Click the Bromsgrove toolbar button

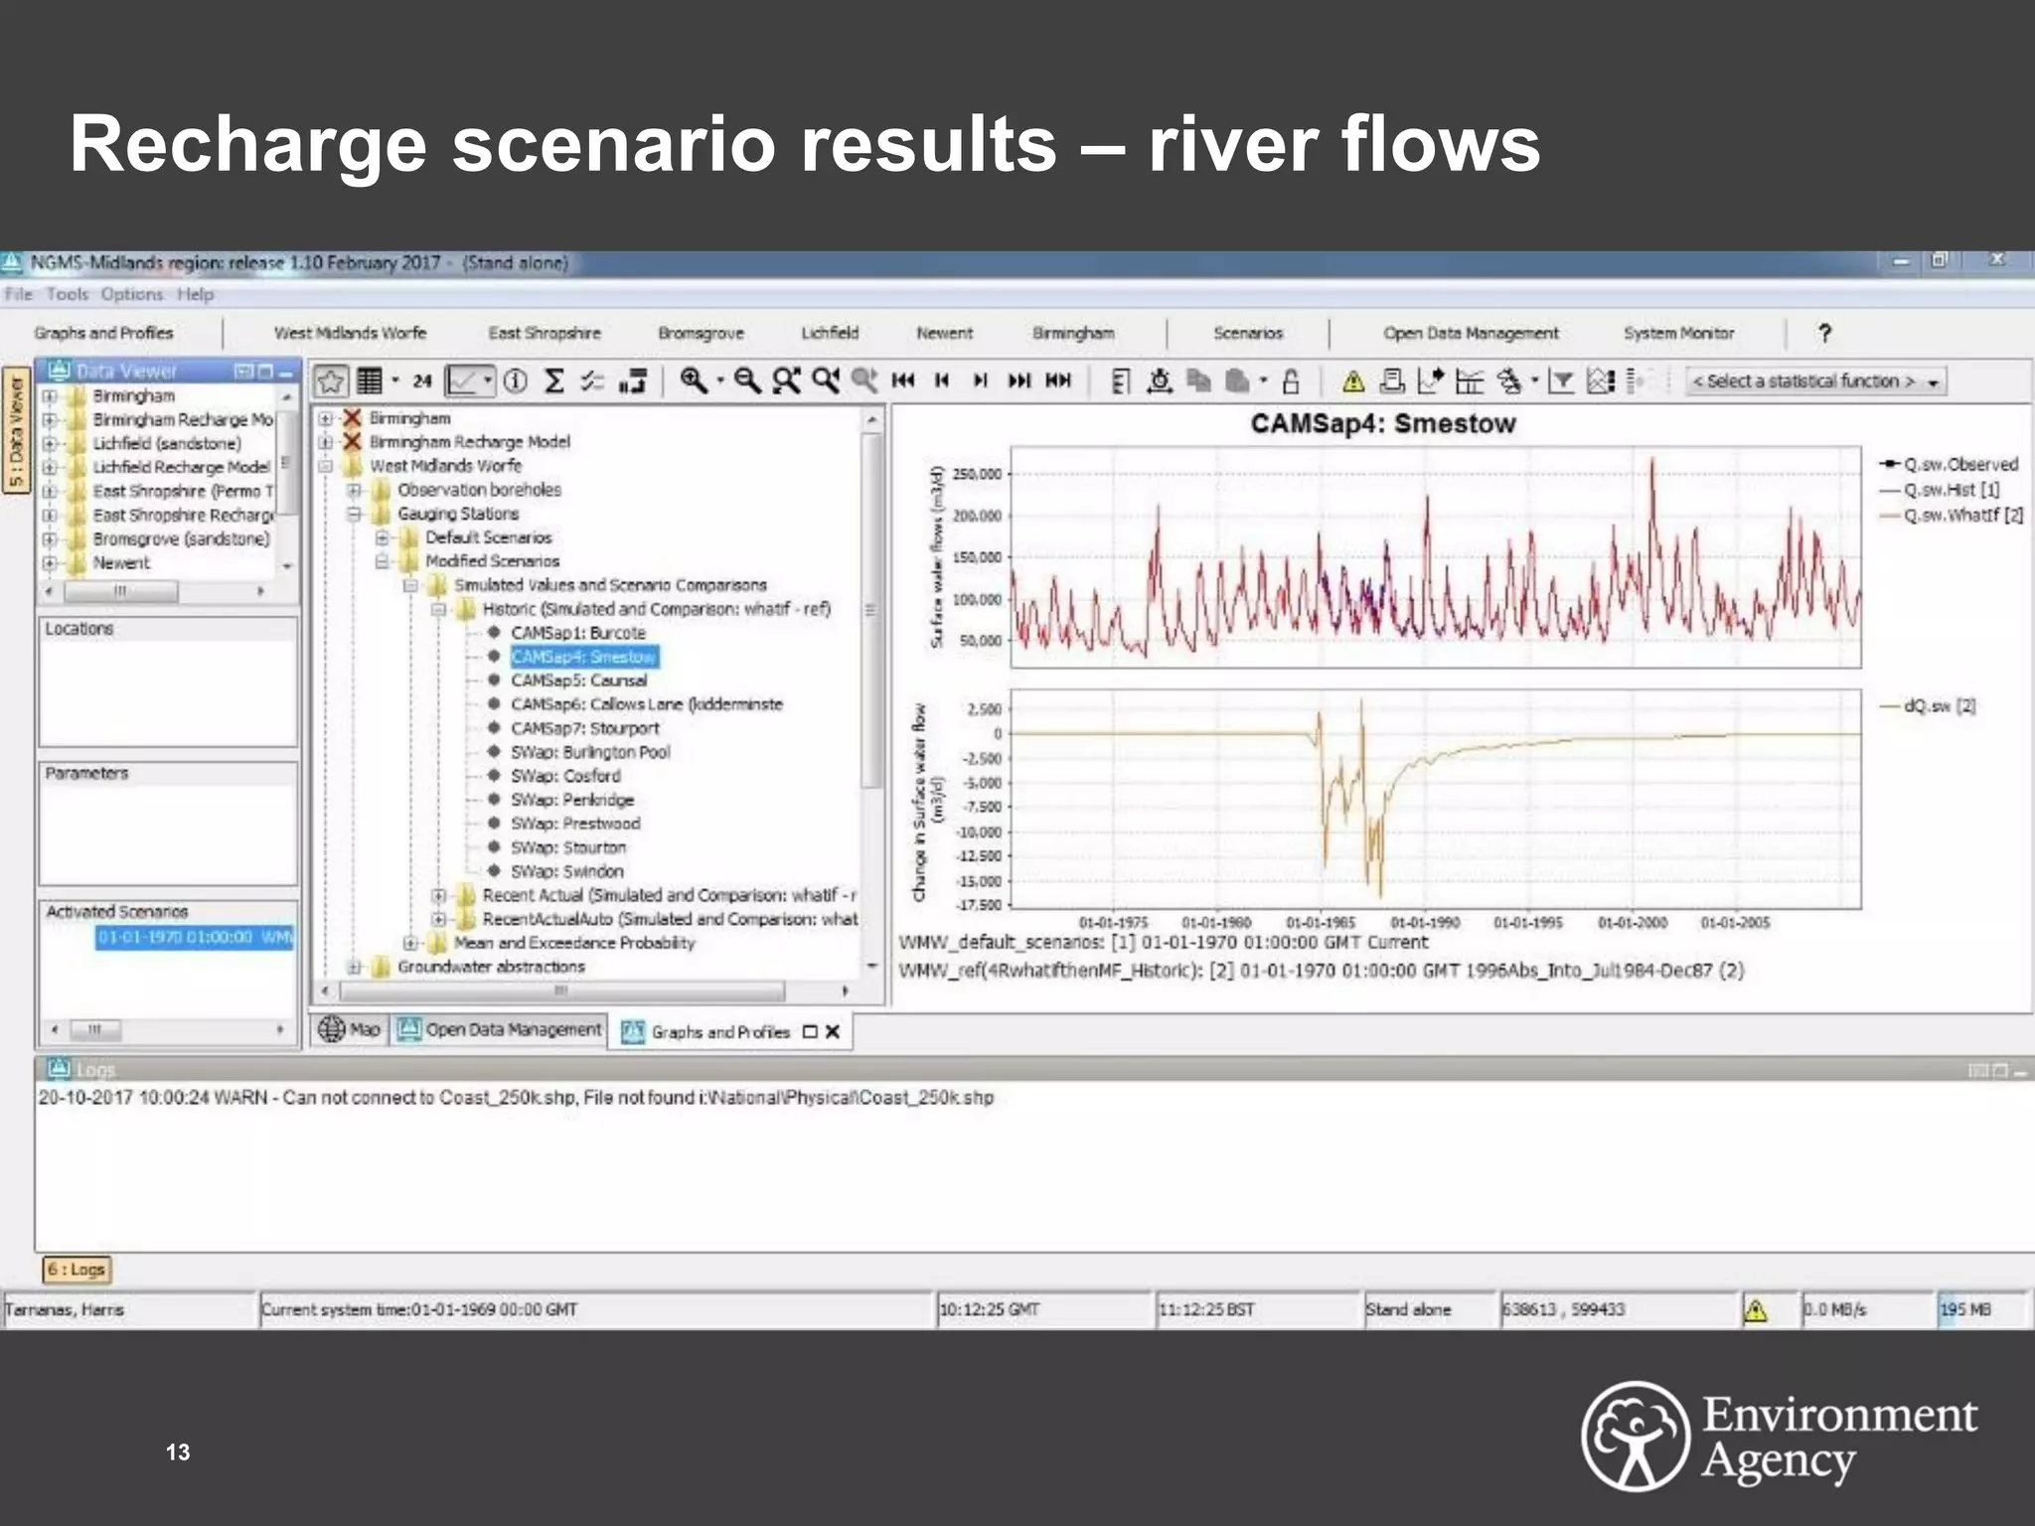pyautogui.click(x=701, y=333)
